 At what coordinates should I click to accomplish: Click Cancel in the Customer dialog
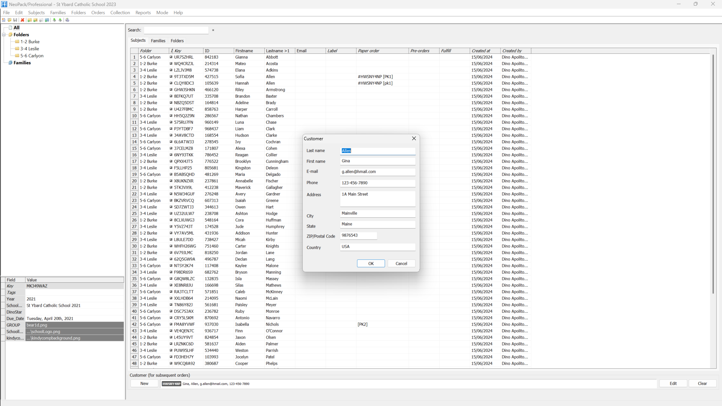(401, 264)
